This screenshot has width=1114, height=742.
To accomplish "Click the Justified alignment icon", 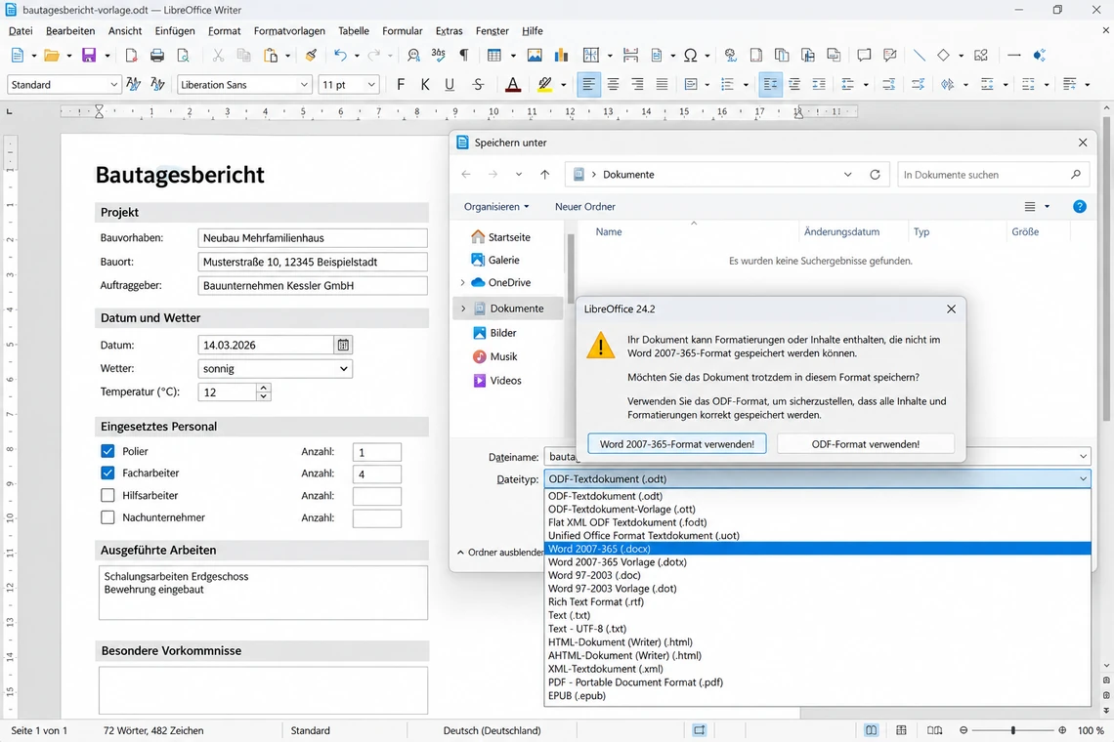I will (x=662, y=85).
